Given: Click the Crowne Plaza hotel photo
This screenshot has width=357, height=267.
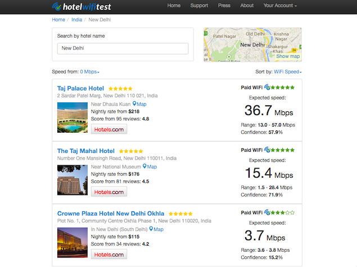Looking at the screenshot, I should click(x=73, y=243).
